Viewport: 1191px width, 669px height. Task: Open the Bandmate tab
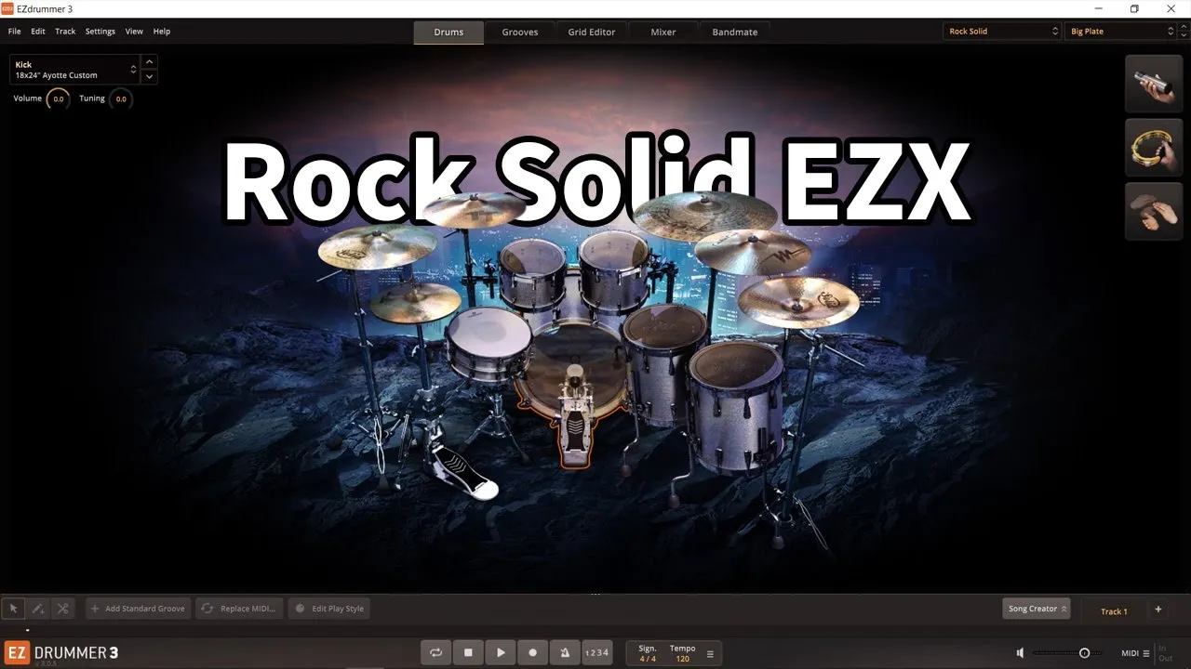(x=735, y=32)
